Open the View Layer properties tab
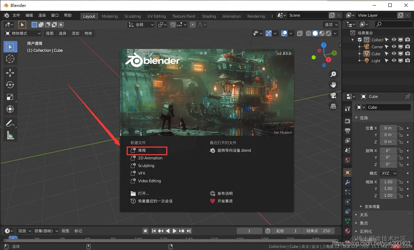Viewport: 414px width, 250px height. coord(348,140)
